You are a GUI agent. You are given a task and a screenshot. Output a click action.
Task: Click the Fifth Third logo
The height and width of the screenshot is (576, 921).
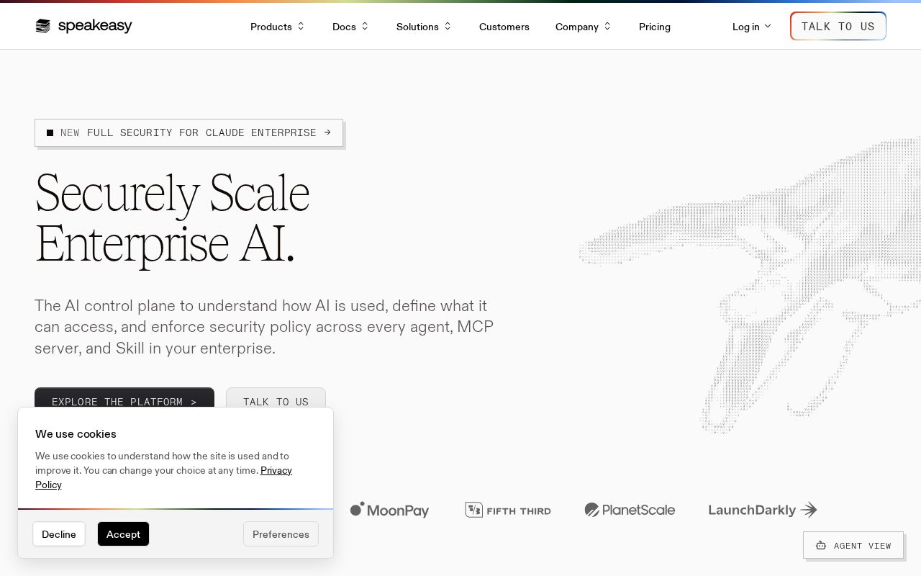(508, 510)
